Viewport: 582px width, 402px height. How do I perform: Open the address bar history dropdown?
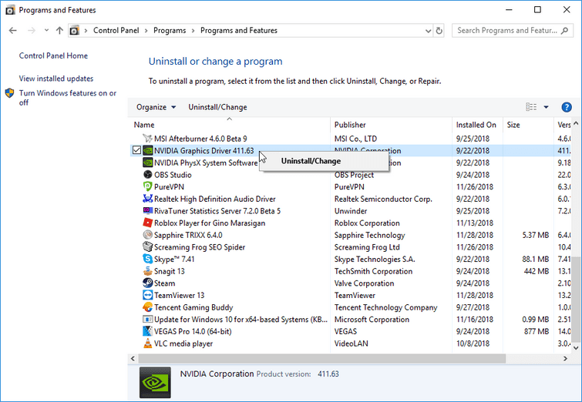(428, 31)
